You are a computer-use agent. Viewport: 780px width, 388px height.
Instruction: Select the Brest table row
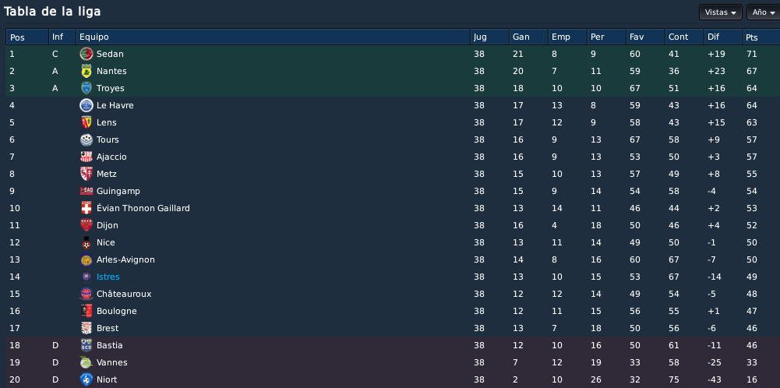click(393, 328)
